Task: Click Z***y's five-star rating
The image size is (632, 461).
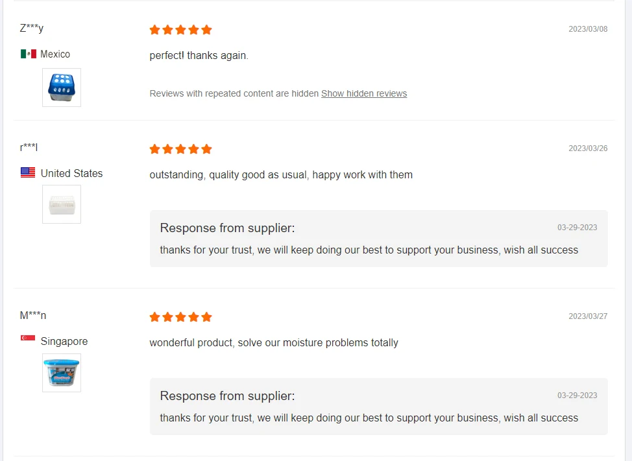Action: tap(180, 30)
